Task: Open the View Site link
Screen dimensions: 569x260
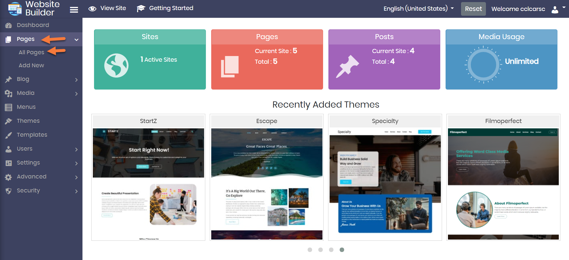Action: click(107, 8)
